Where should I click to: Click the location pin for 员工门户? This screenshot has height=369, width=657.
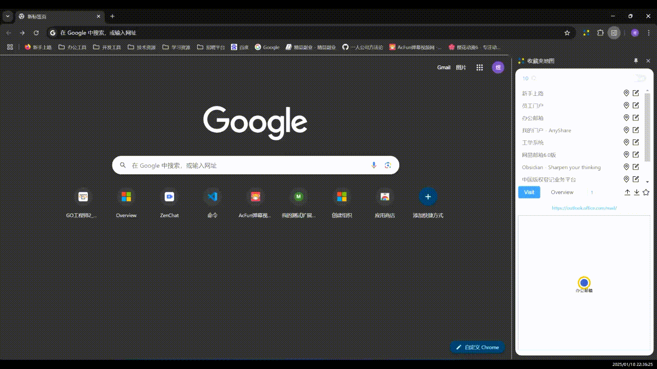tap(626, 106)
